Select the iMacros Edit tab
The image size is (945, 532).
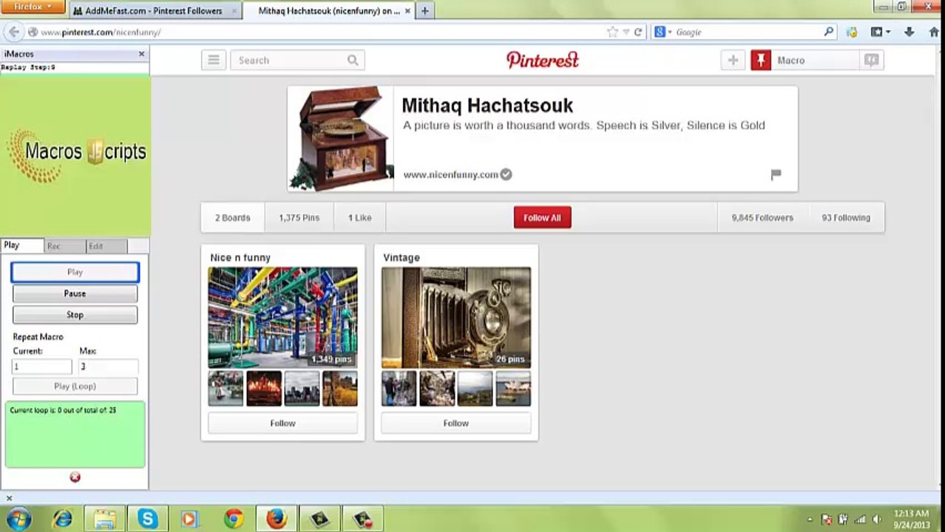click(106, 245)
